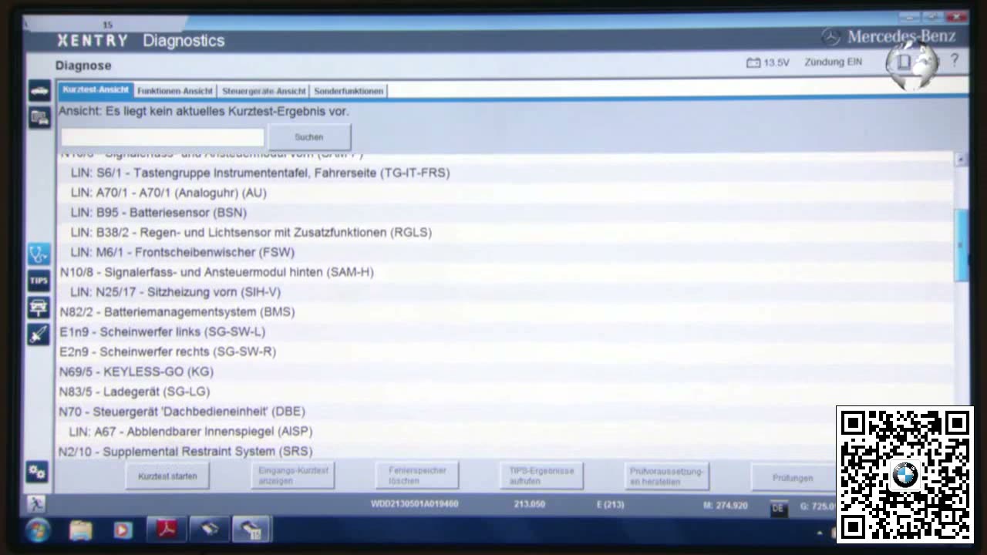Click Prüfvoraussetzungen herstellen button
The width and height of the screenshot is (987, 555).
tap(667, 476)
